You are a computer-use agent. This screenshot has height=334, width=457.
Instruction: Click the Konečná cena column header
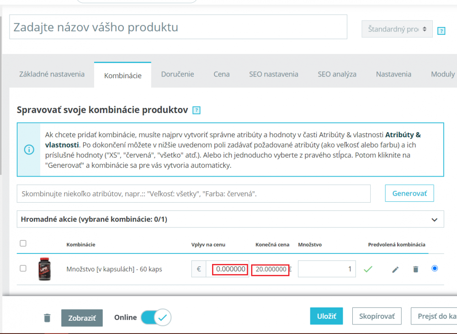coord(272,244)
